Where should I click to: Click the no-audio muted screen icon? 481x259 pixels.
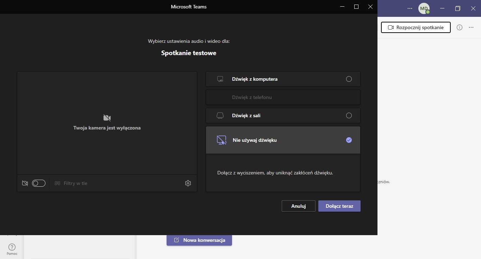tap(221, 140)
